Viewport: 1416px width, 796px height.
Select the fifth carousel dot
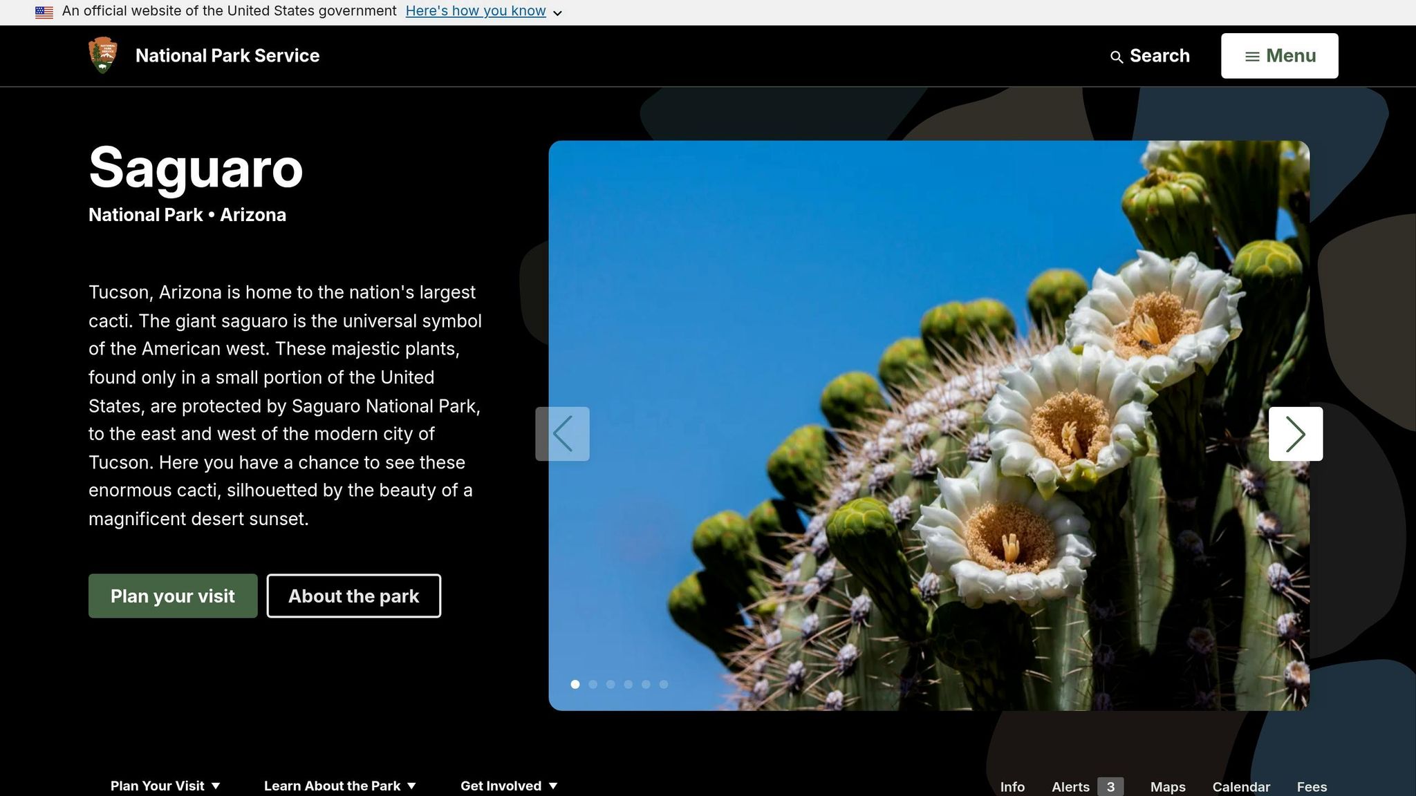646,684
